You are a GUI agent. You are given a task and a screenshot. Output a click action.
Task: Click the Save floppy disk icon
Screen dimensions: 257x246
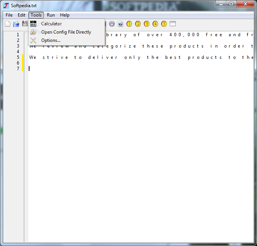tap(25, 24)
